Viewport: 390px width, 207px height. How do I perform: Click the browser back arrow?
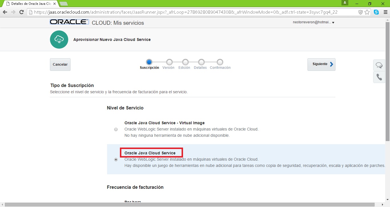tap(5, 12)
